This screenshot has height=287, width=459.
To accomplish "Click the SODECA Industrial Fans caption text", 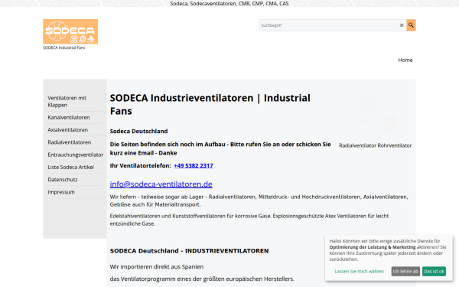I will point(63,47).
